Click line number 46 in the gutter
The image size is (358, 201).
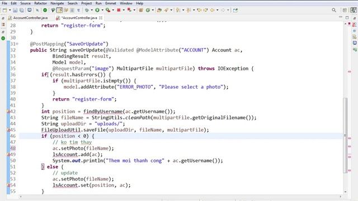[13, 136]
